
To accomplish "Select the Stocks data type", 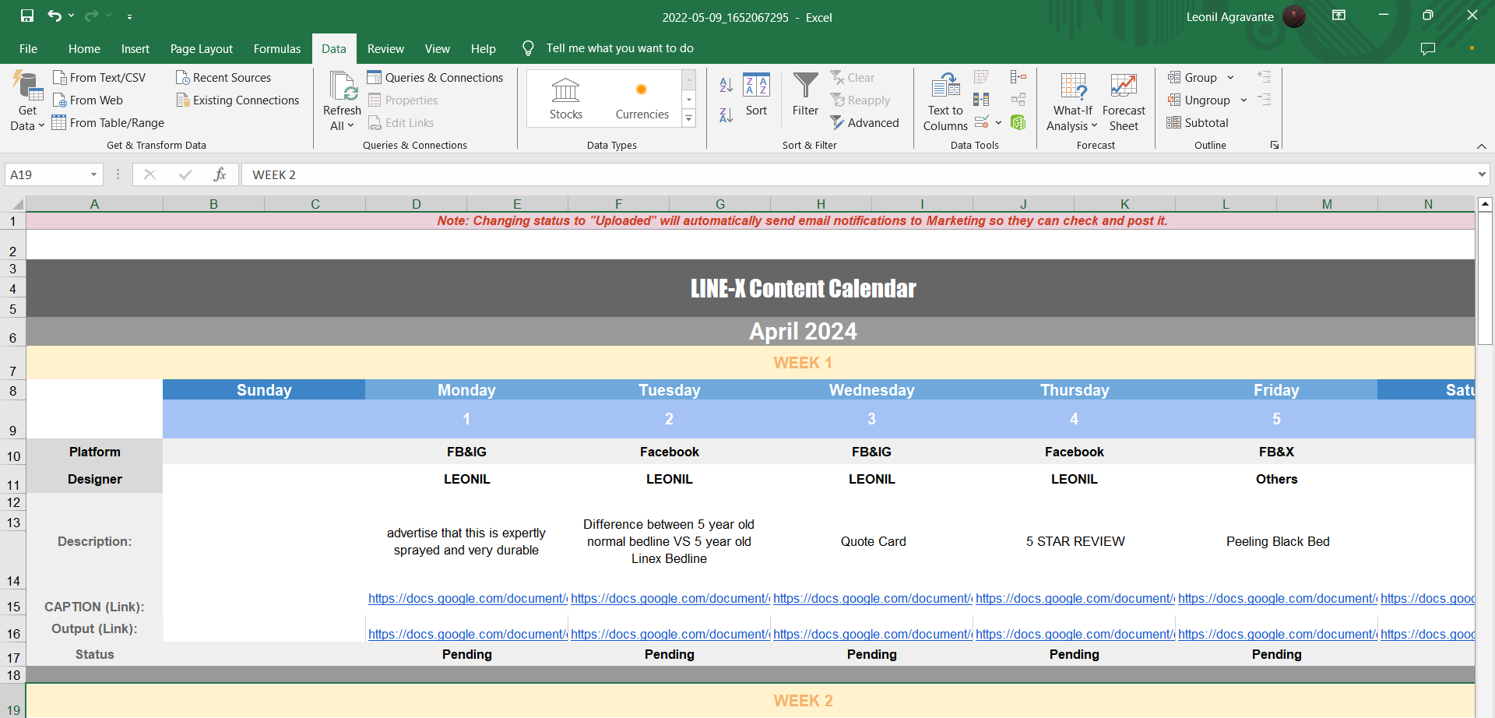I will [x=565, y=99].
